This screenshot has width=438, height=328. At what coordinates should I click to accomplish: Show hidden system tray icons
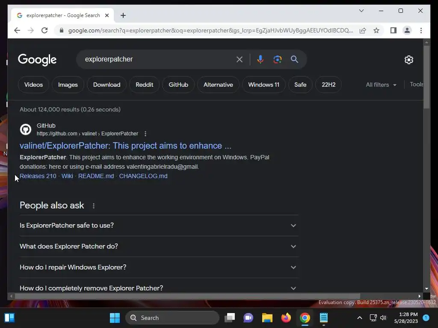360,318
